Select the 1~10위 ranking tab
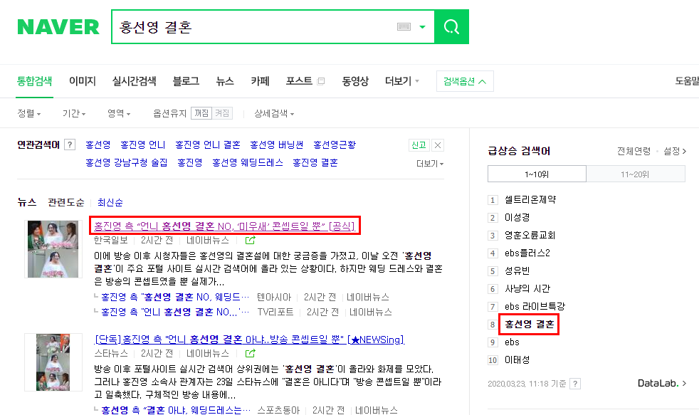Viewport: 699px width, 415px height. pos(537,174)
